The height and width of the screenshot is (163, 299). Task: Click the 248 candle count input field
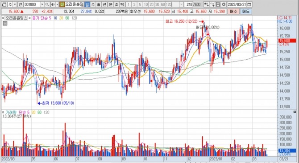pyautogui.click(x=189, y=4)
